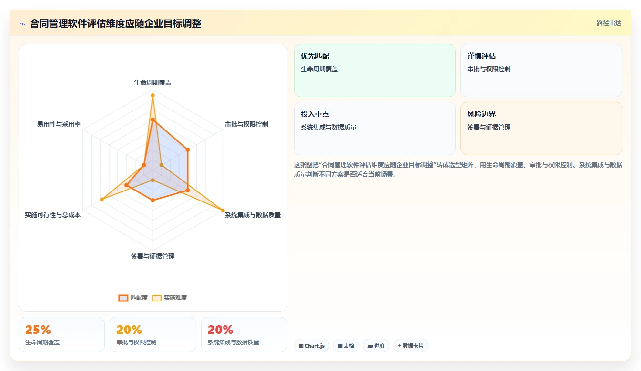The height and width of the screenshot is (371, 641).
Task: Click the yellow data point near 系统集成与数据质量
Action: pyautogui.click(x=222, y=210)
